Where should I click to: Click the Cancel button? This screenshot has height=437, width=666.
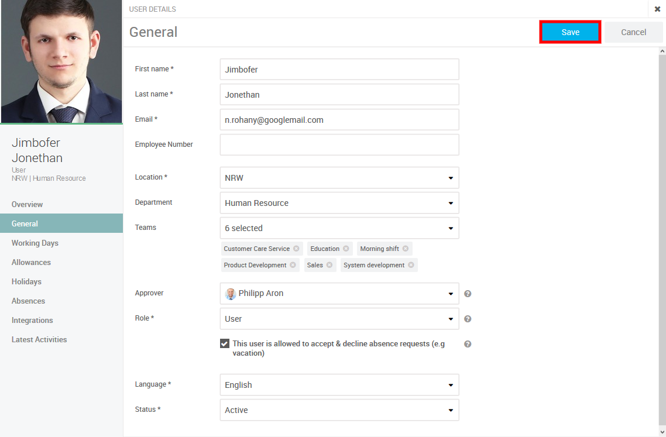[x=633, y=32]
